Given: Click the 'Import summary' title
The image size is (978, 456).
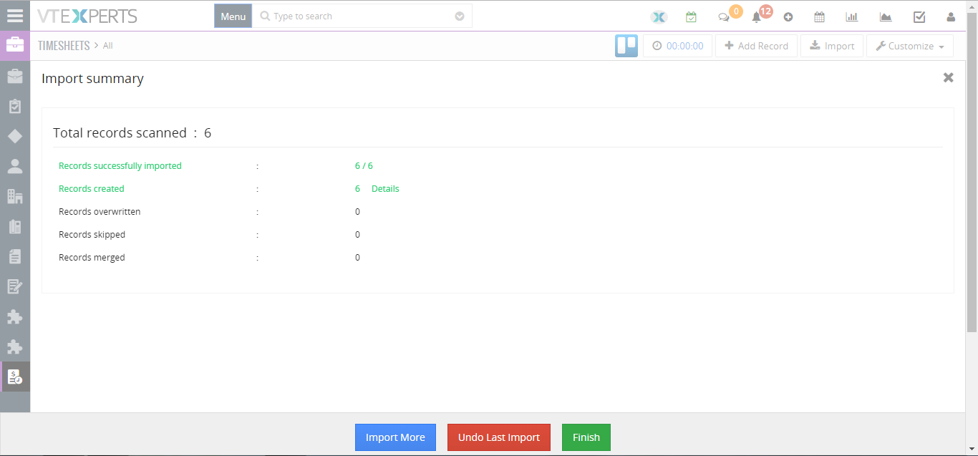Looking at the screenshot, I should pos(92,79).
